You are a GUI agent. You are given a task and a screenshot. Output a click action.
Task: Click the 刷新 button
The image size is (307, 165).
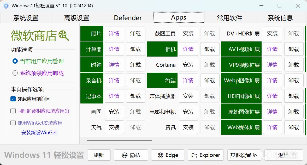tap(99, 155)
